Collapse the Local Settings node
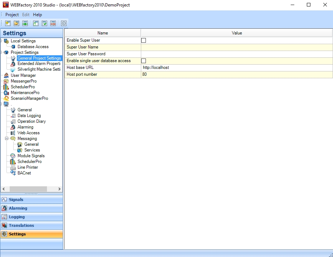The height and width of the screenshot is (257, 333). pyautogui.click(x=2, y=41)
